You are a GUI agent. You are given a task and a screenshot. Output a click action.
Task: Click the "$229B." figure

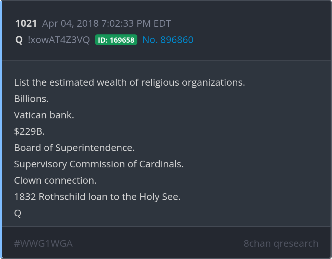(x=29, y=131)
